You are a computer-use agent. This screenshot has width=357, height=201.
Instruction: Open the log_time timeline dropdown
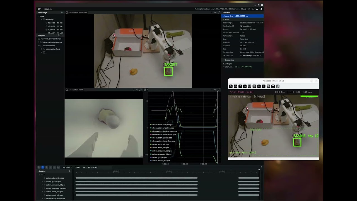(x=67, y=167)
